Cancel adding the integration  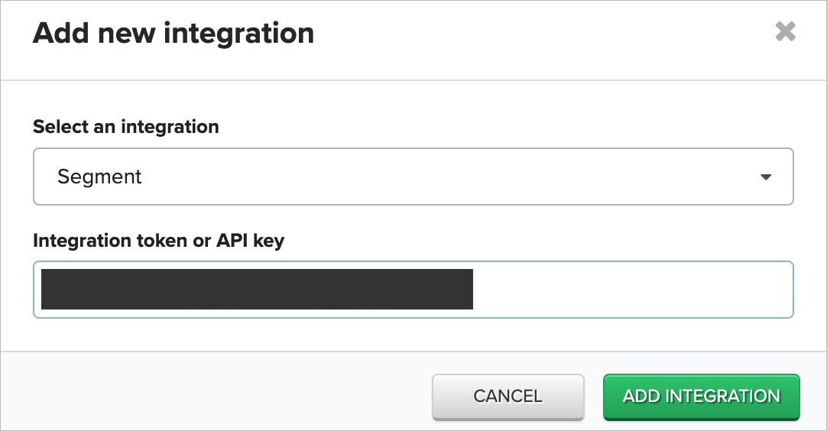(508, 397)
